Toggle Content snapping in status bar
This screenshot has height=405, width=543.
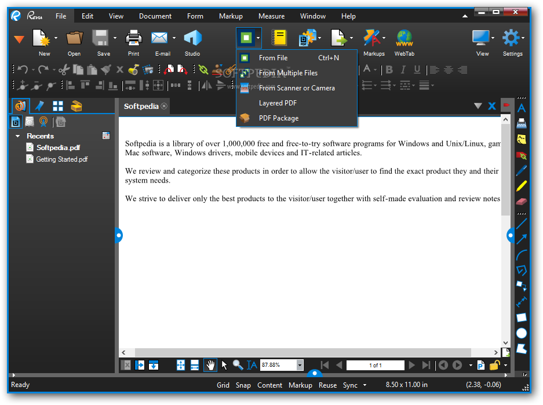click(x=270, y=385)
